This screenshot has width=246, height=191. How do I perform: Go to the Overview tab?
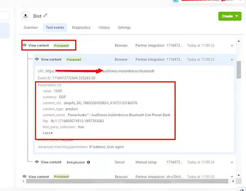[31, 28]
